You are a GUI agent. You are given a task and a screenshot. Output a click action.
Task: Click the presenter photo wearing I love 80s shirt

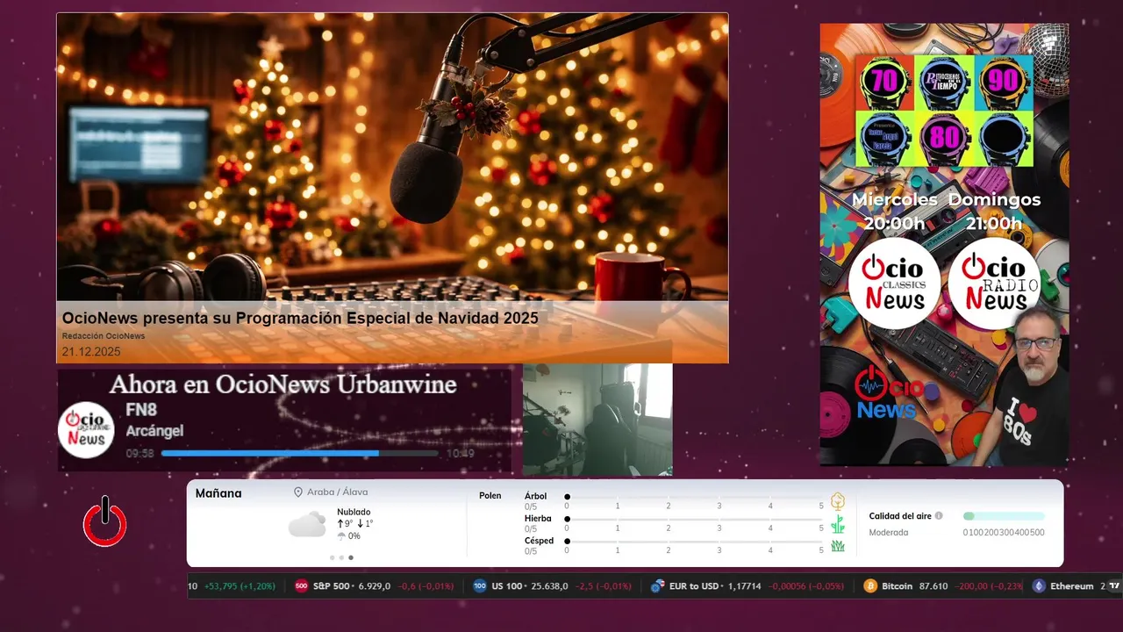[1025, 384]
